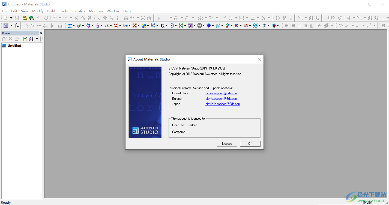The width and height of the screenshot is (389, 205).
Task: Open the United States support email link
Action: click(x=221, y=93)
